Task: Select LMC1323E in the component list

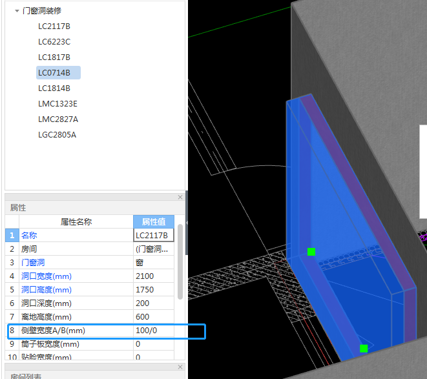Action: [57, 104]
